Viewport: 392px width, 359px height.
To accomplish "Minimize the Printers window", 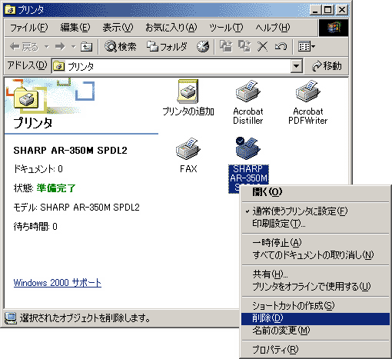I will pyautogui.click(x=316, y=10).
